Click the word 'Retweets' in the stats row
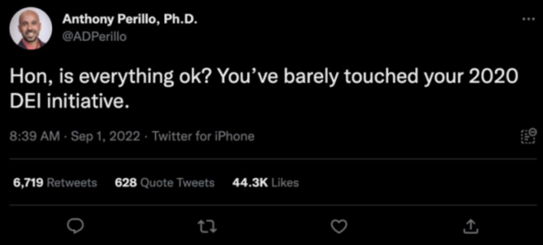 (72, 182)
